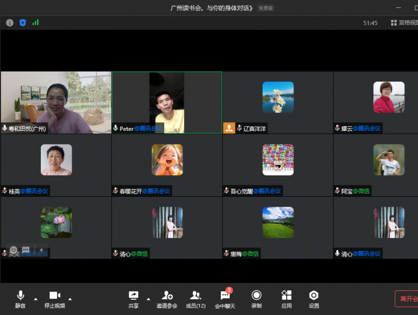Switch layout via 宫格视图
This screenshot has width=418, height=315.
click(404, 23)
